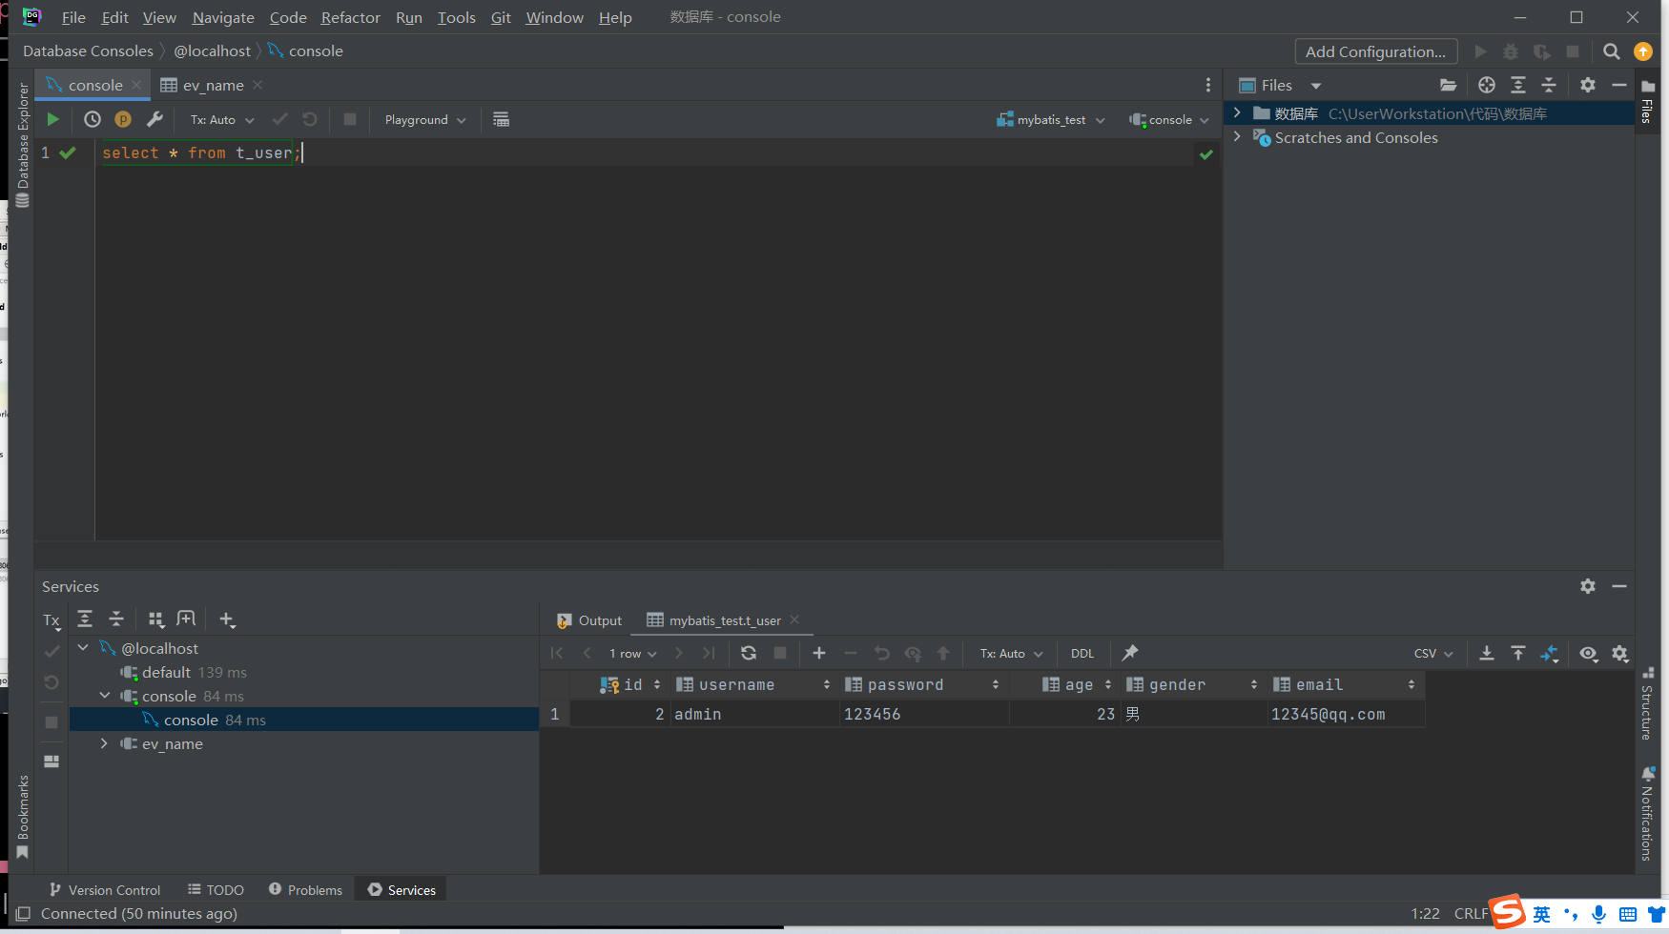1669x934 pixels.
Task: Open console settings wrench icon
Action: [155, 119]
